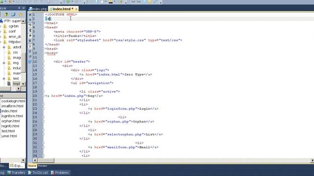Expand the test folder node
Viewport: 314px width, 176px height.
(4, 79)
